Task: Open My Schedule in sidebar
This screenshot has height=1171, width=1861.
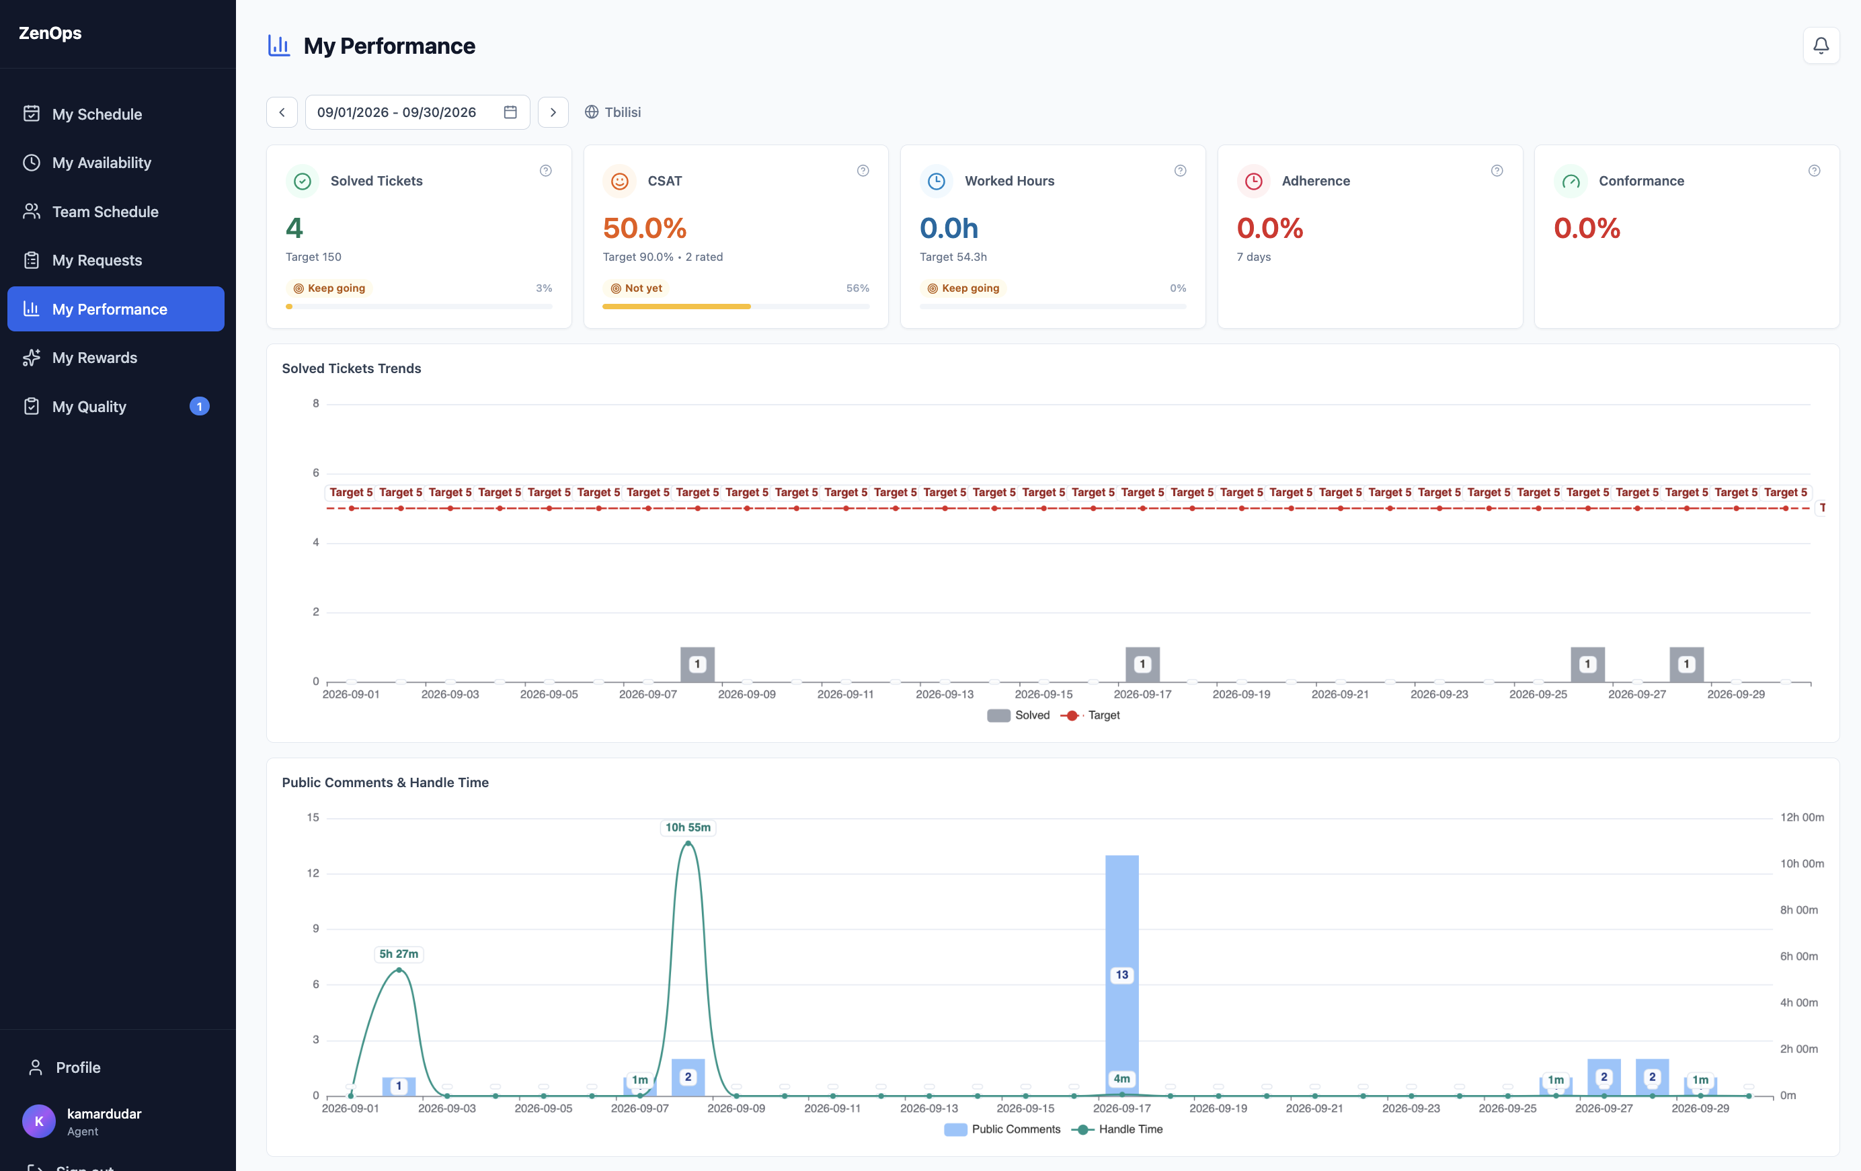Action: [116, 114]
